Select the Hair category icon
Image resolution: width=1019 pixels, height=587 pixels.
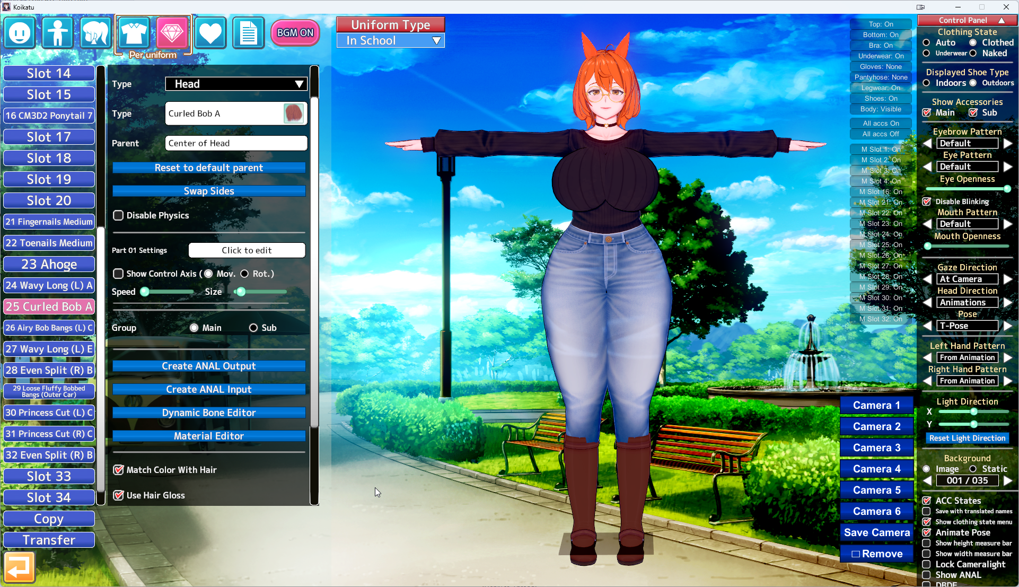point(95,33)
